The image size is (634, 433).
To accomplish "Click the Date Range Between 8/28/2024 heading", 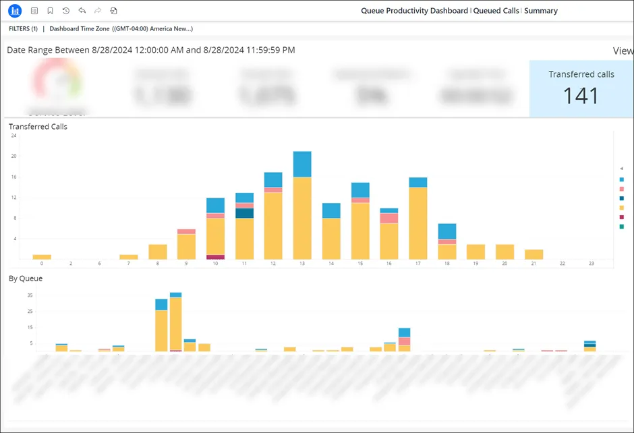I will point(151,50).
